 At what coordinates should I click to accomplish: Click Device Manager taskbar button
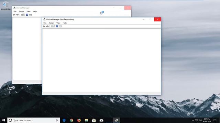(x=116, y=120)
